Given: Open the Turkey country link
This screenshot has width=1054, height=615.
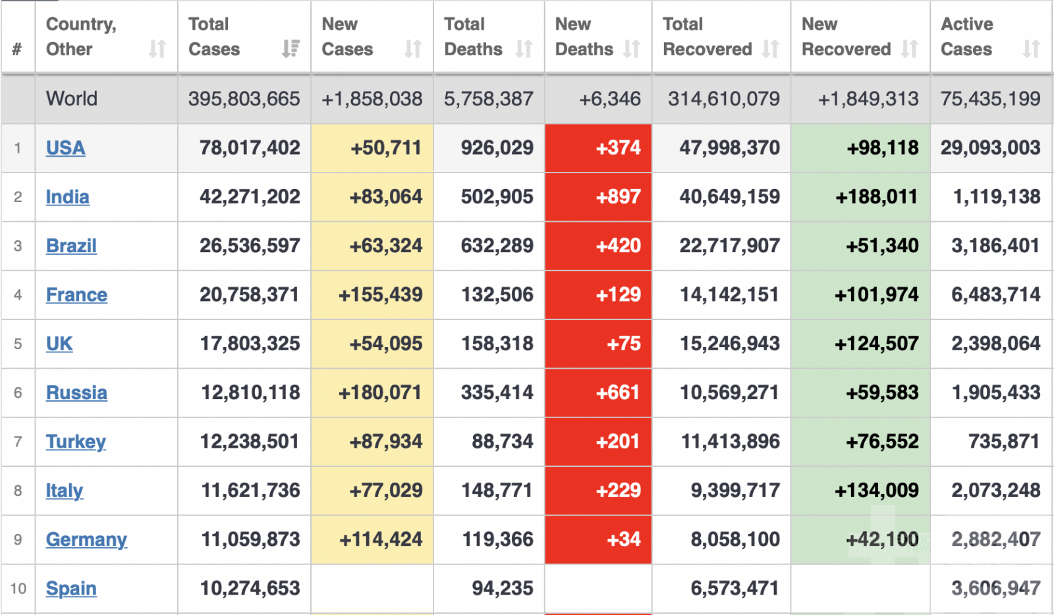Looking at the screenshot, I should click(x=76, y=441).
